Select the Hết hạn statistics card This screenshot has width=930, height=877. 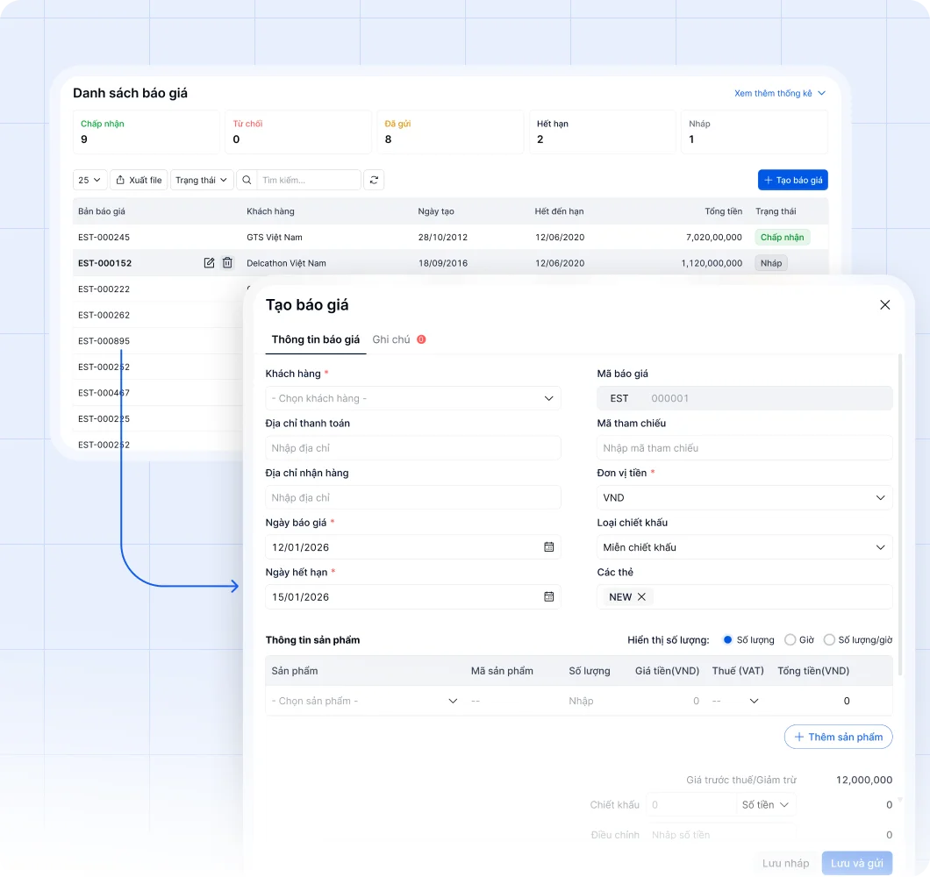click(603, 132)
